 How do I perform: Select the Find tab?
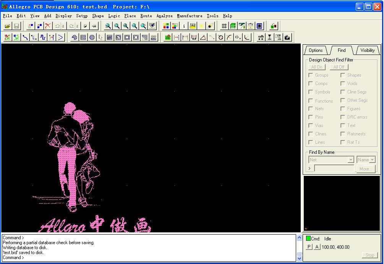tap(342, 50)
